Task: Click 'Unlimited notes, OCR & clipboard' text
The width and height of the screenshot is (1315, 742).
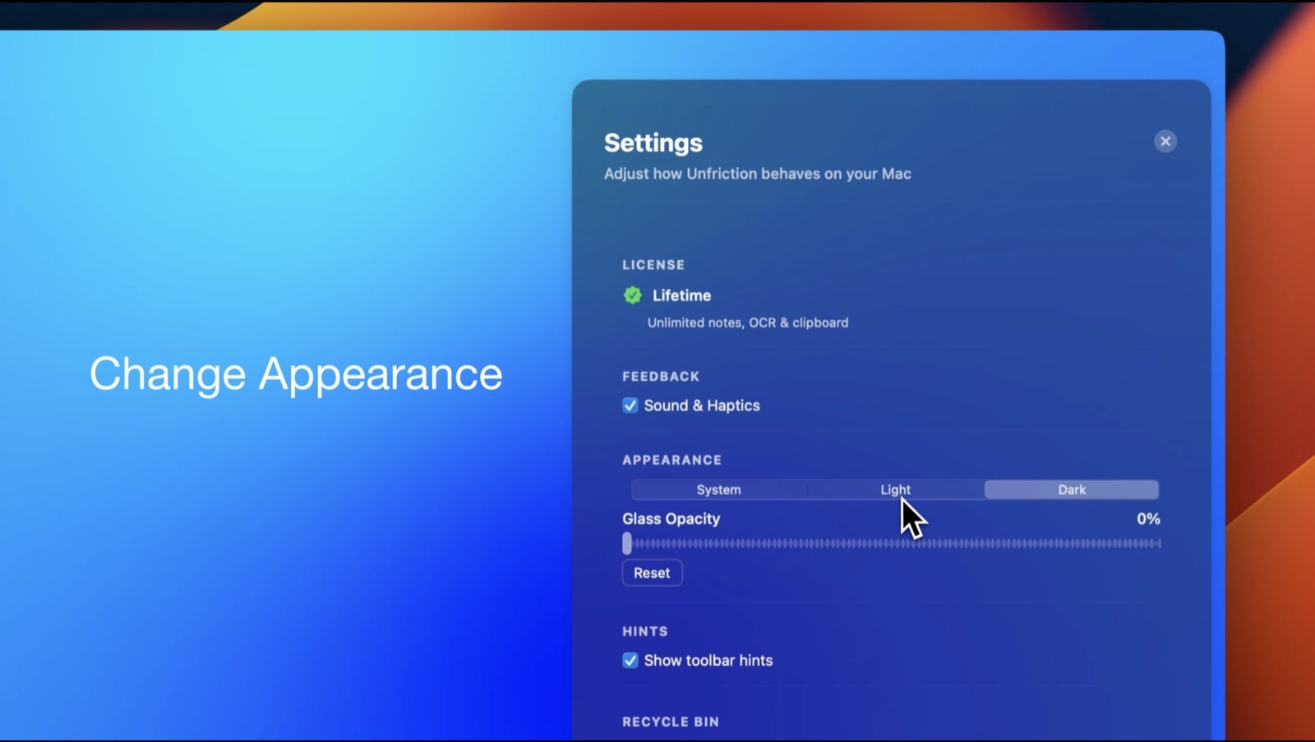Action: click(748, 323)
